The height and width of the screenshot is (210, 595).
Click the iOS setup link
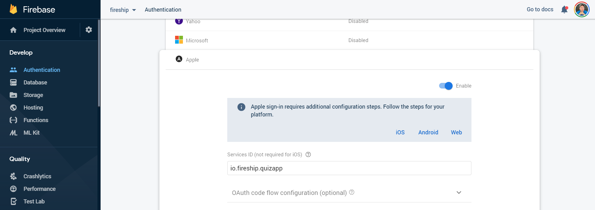pos(400,132)
